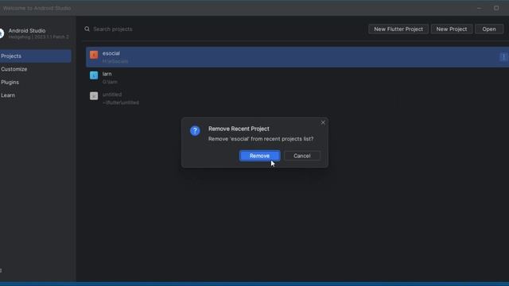Select the untitled project row
Viewport: 509px width, 286px height.
(x=297, y=99)
